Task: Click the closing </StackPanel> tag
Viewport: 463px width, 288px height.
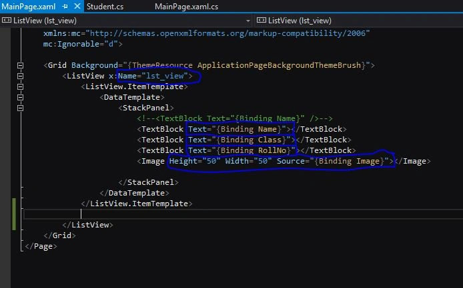Action: pyautogui.click(x=148, y=182)
